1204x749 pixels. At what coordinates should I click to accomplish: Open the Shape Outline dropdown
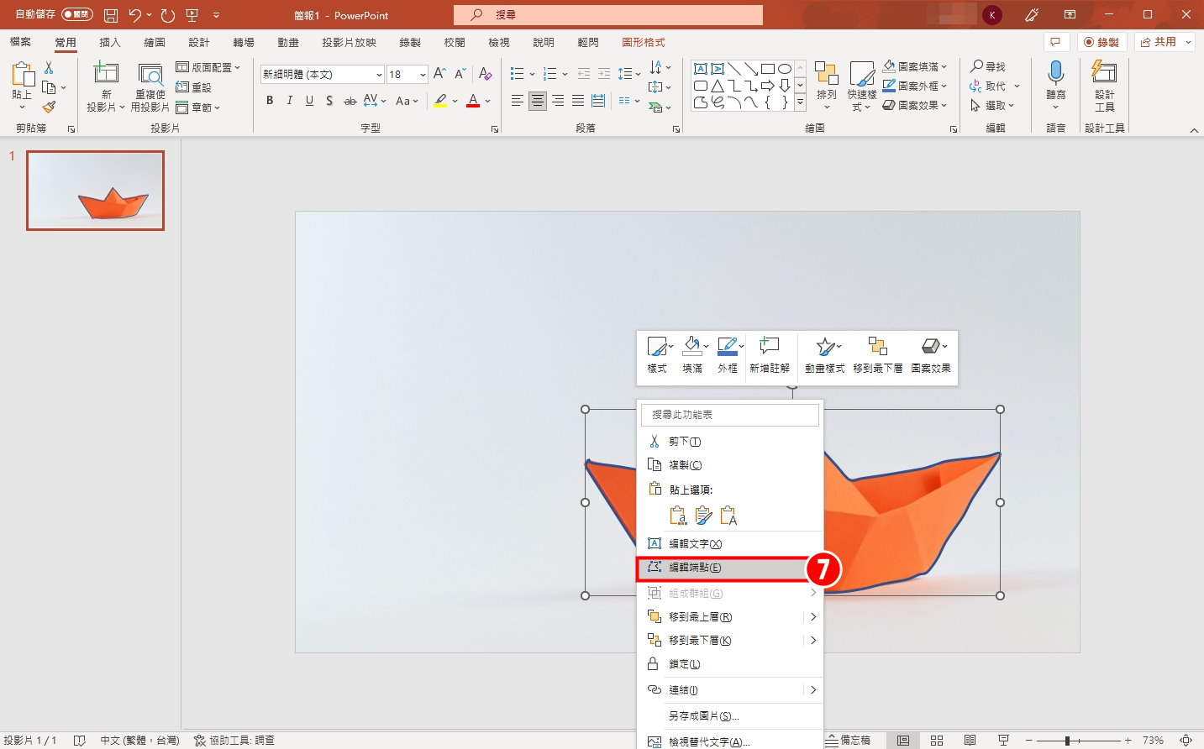pos(915,86)
